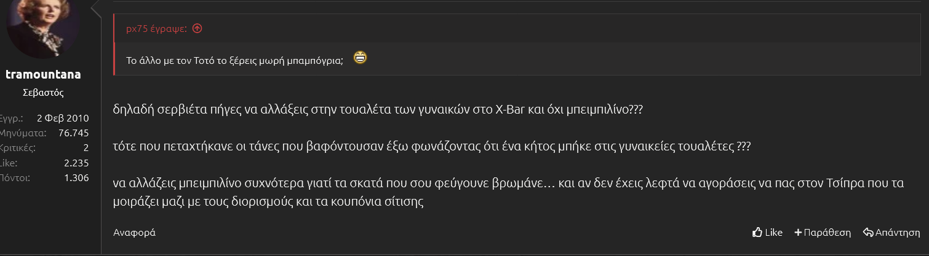
Task: Click the Κριτικές count of 2
Action: pyautogui.click(x=86, y=148)
